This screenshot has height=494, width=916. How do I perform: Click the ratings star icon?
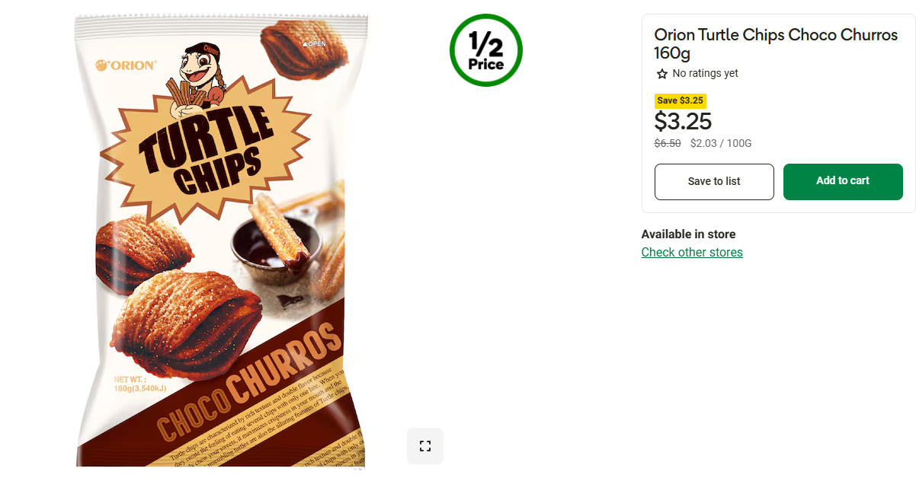661,74
